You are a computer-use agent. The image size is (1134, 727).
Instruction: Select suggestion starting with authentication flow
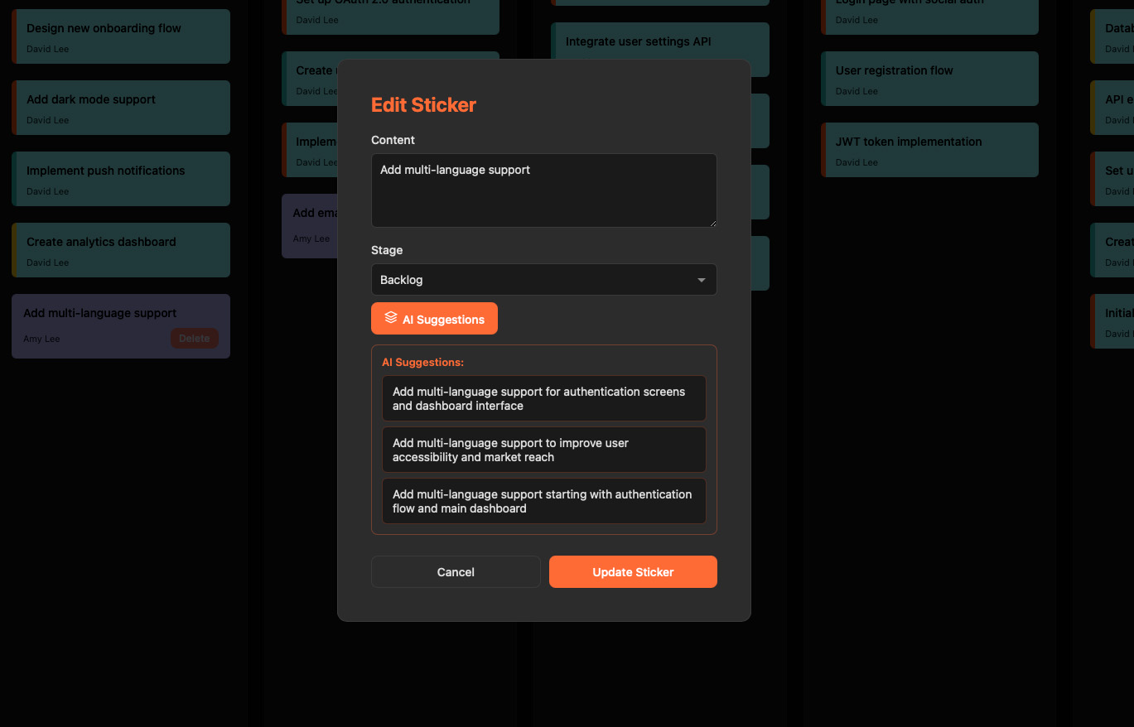click(543, 501)
